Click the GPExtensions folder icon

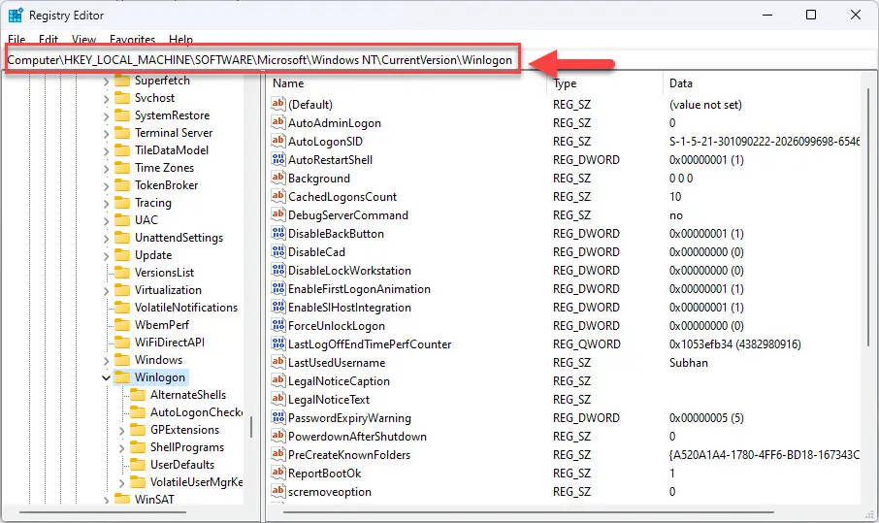pyautogui.click(x=138, y=430)
